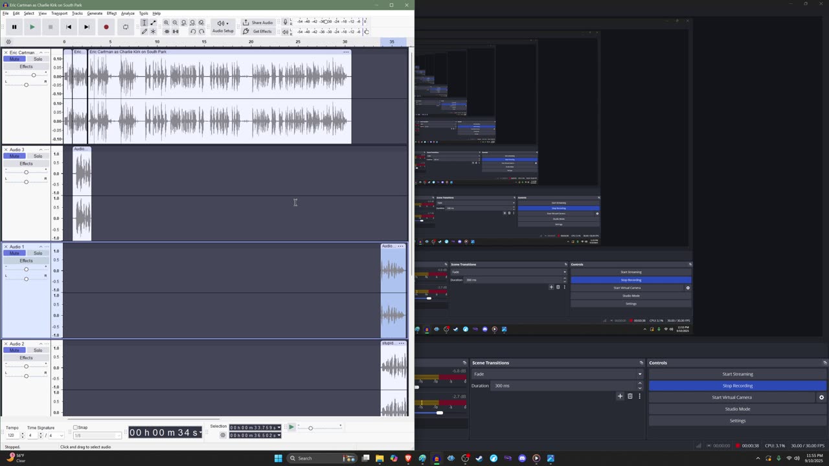Screen dimensions: 829x466
Task: Open Effects for Audio 1 track
Action: pyautogui.click(x=26, y=261)
